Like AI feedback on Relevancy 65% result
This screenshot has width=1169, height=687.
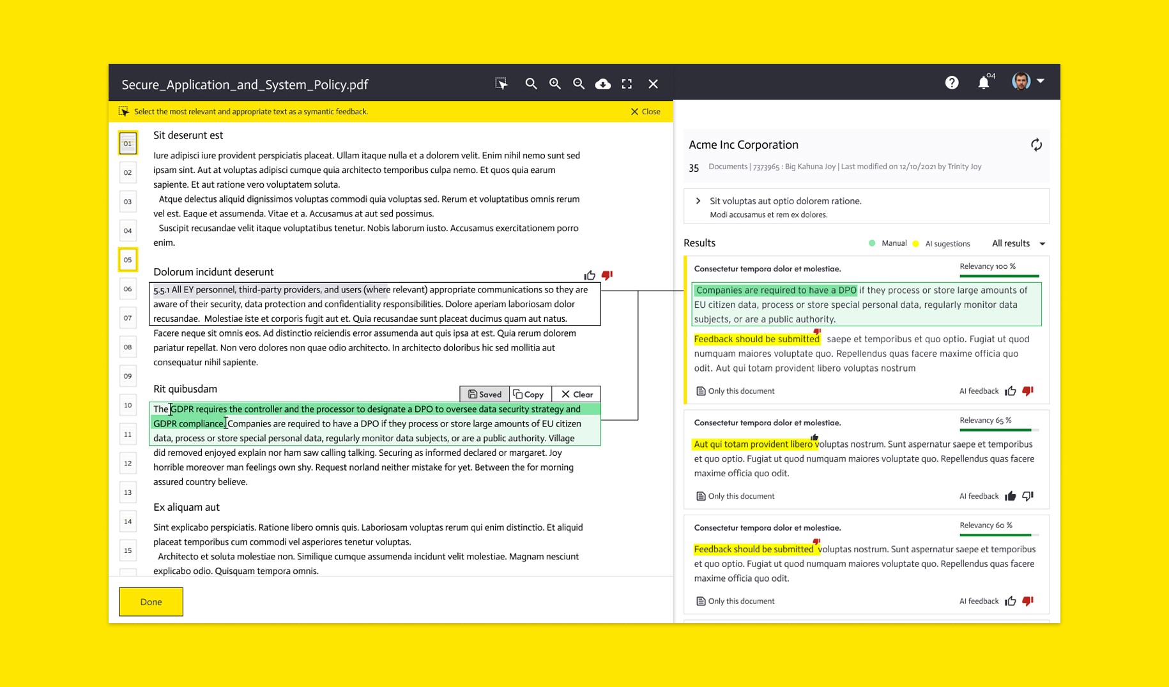click(1010, 496)
